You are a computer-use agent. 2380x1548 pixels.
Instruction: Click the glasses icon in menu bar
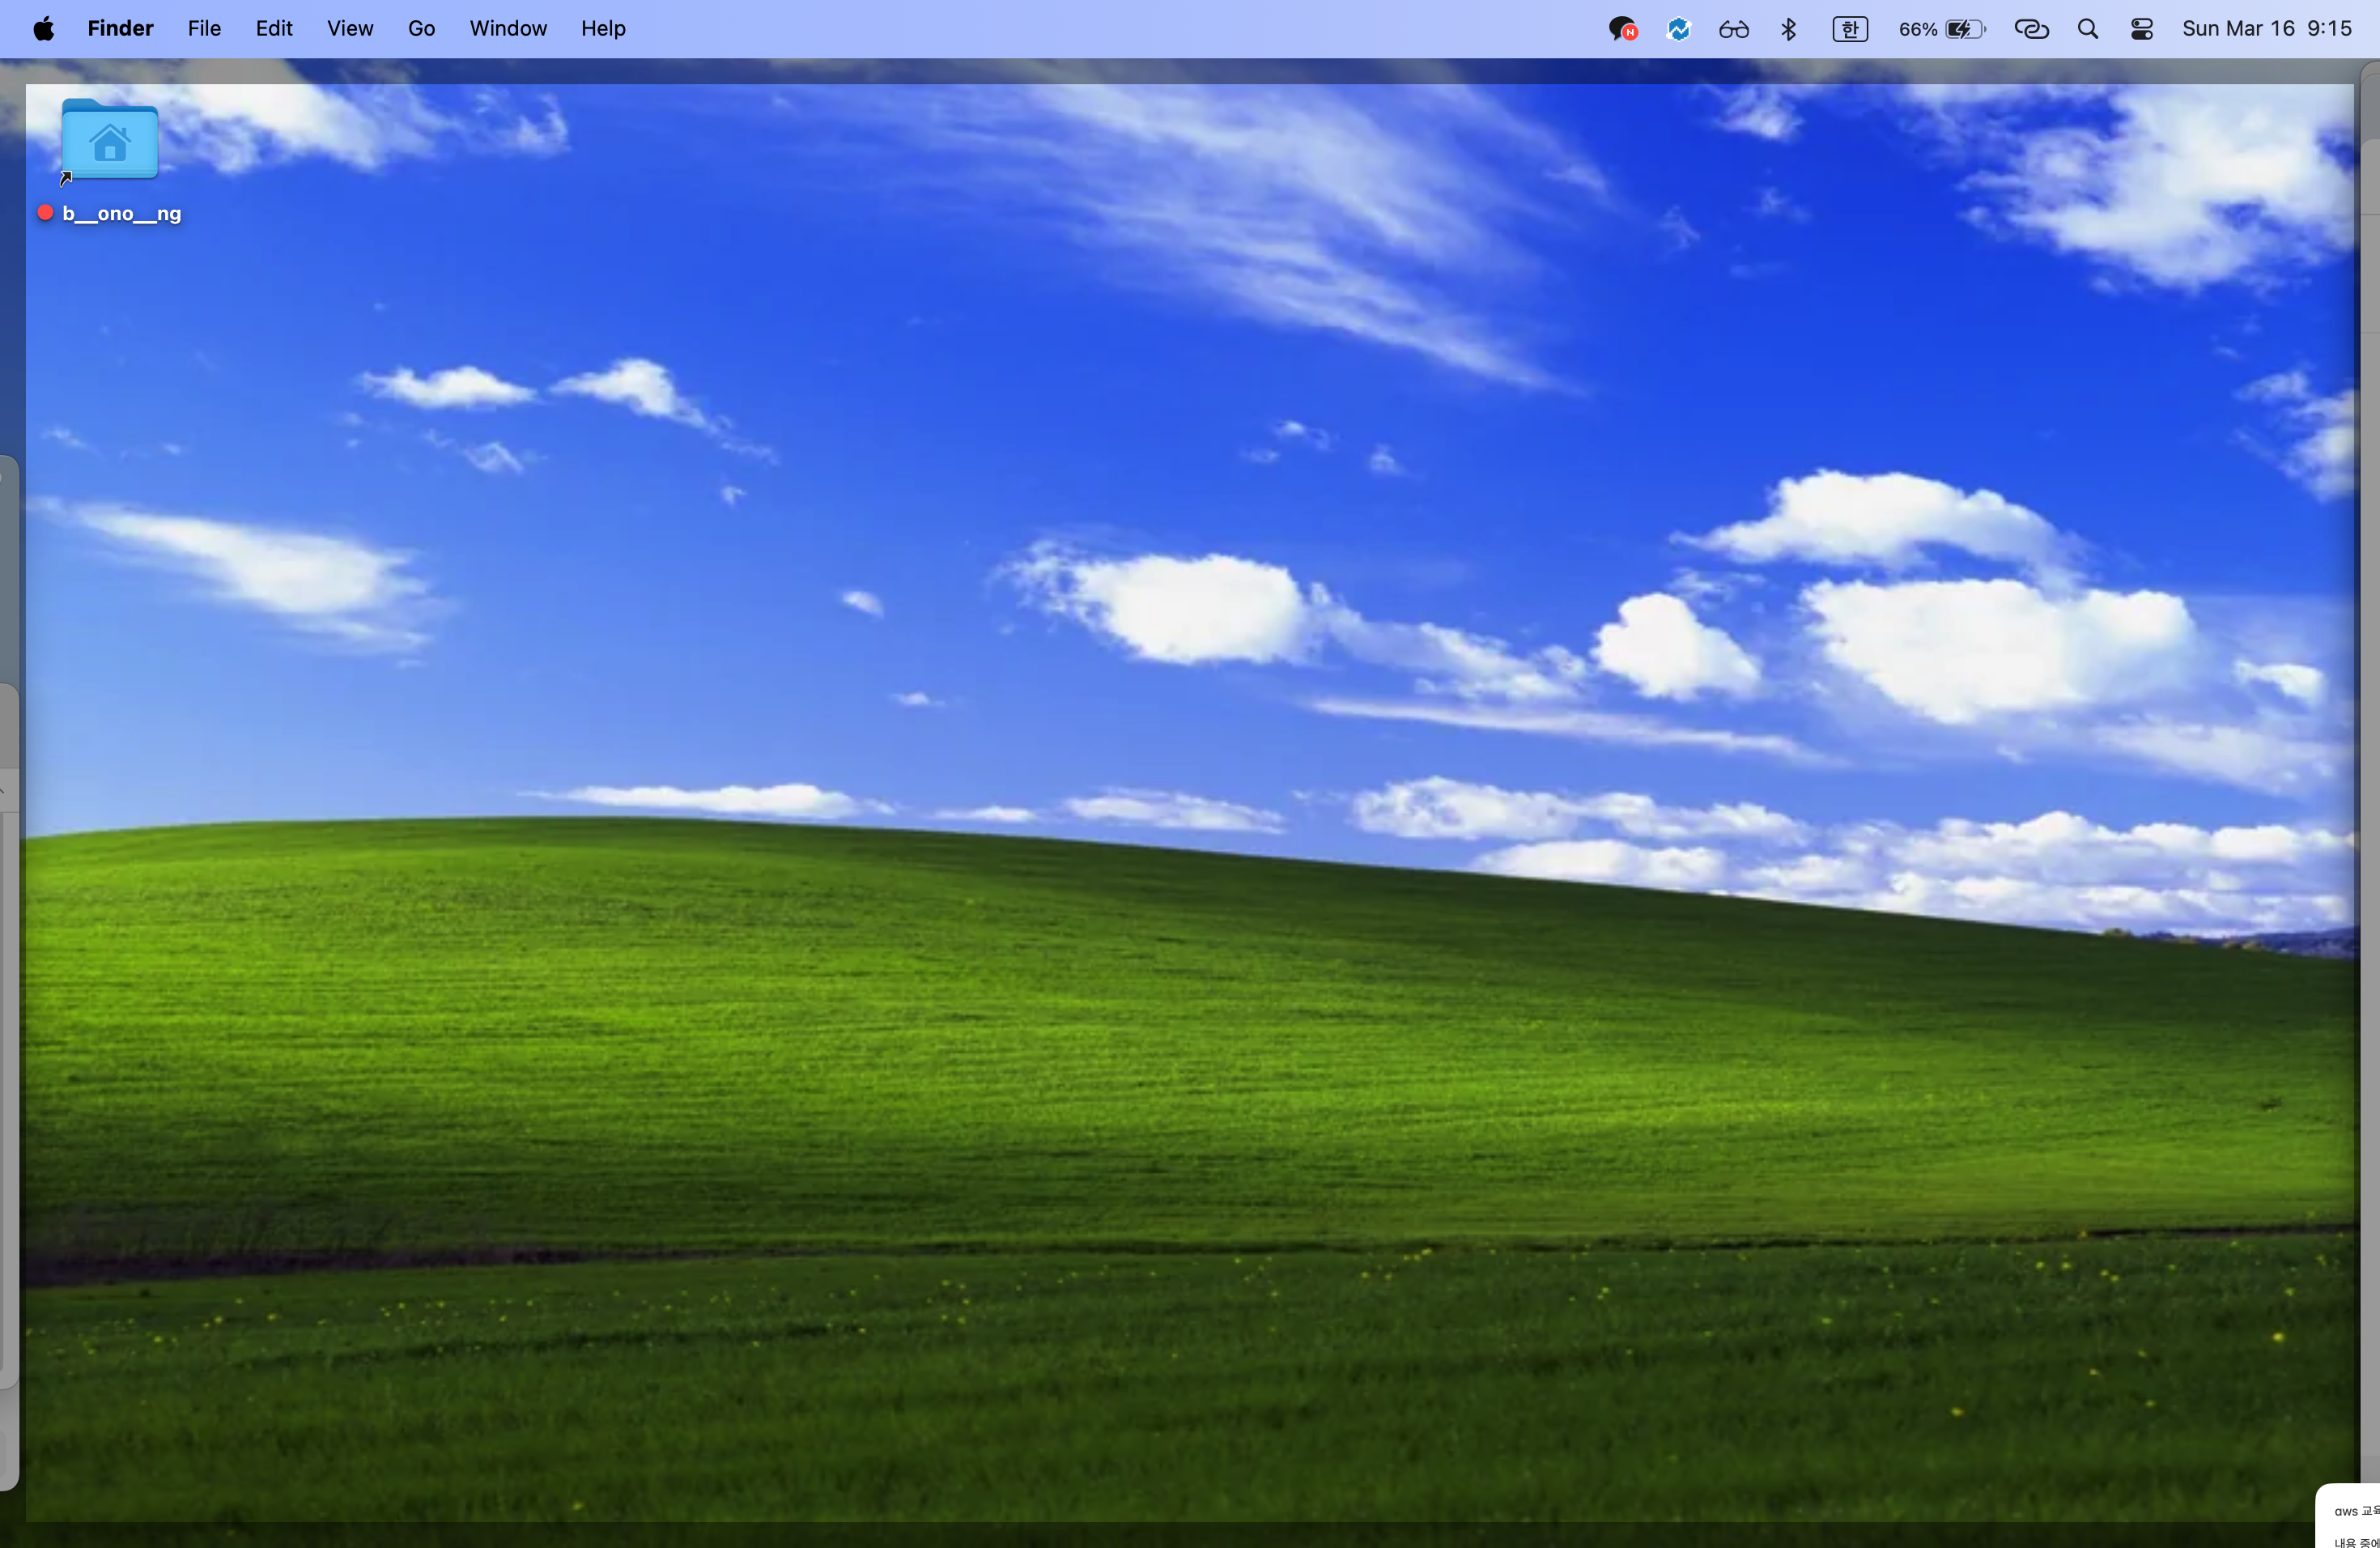pyautogui.click(x=1733, y=29)
